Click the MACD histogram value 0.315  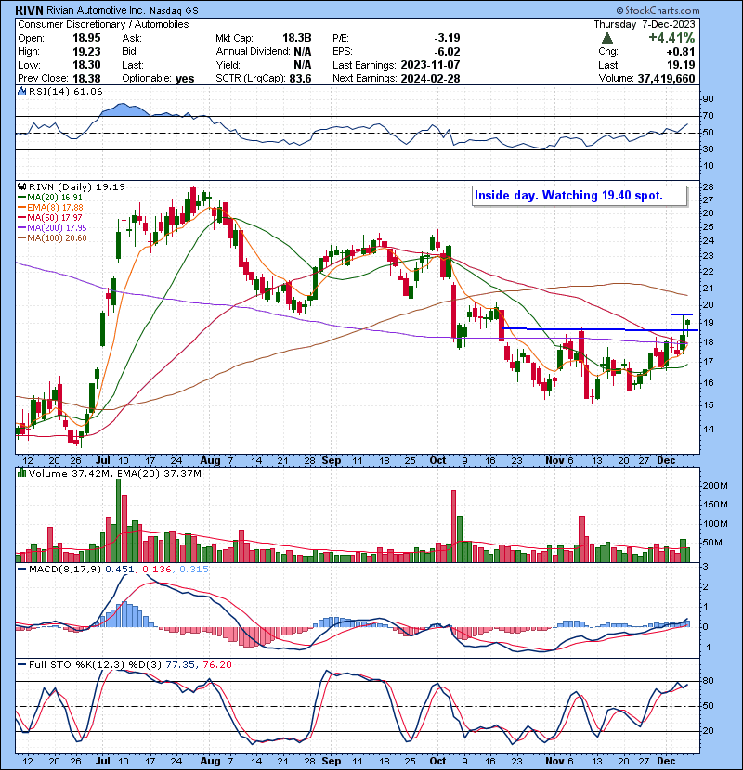coord(194,570)
